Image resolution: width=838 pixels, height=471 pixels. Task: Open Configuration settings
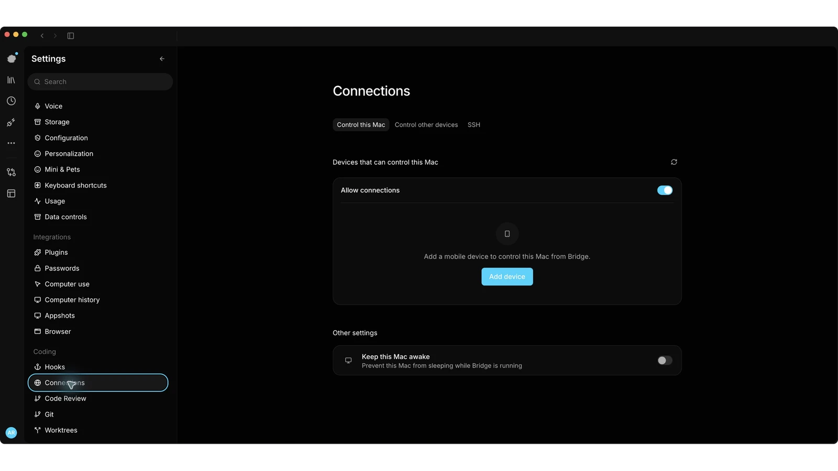click(98, 138)
